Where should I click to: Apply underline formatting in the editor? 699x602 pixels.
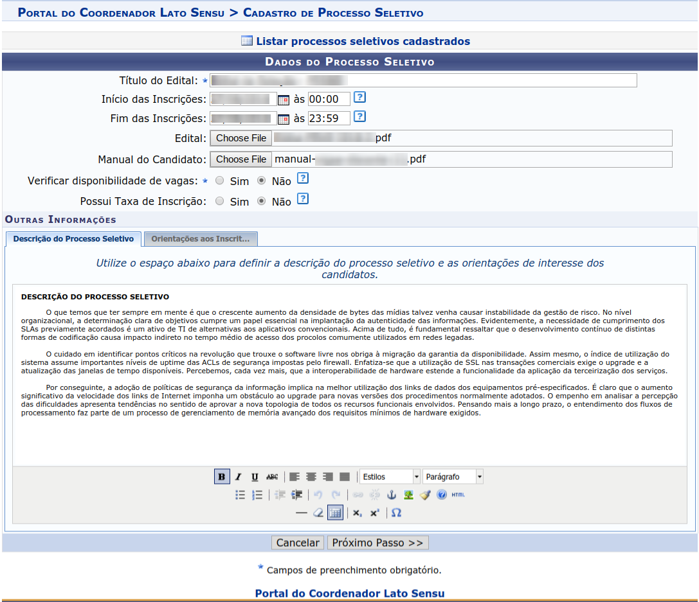tap(255, 477)
